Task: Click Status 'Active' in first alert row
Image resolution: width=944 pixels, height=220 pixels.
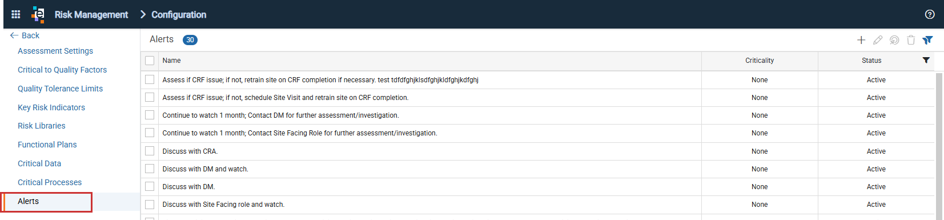Action: 876,80
